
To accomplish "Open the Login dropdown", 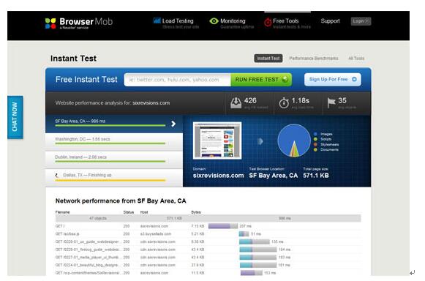I will tap(361, 21).
